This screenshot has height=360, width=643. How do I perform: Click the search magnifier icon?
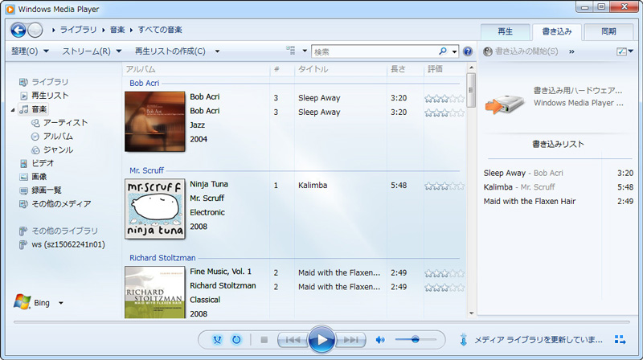tap(443, 51)
